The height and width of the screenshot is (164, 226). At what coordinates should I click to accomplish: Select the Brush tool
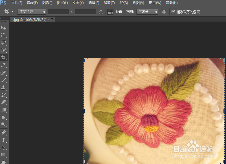pos(3,80)
